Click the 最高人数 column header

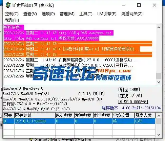point(145,115)
